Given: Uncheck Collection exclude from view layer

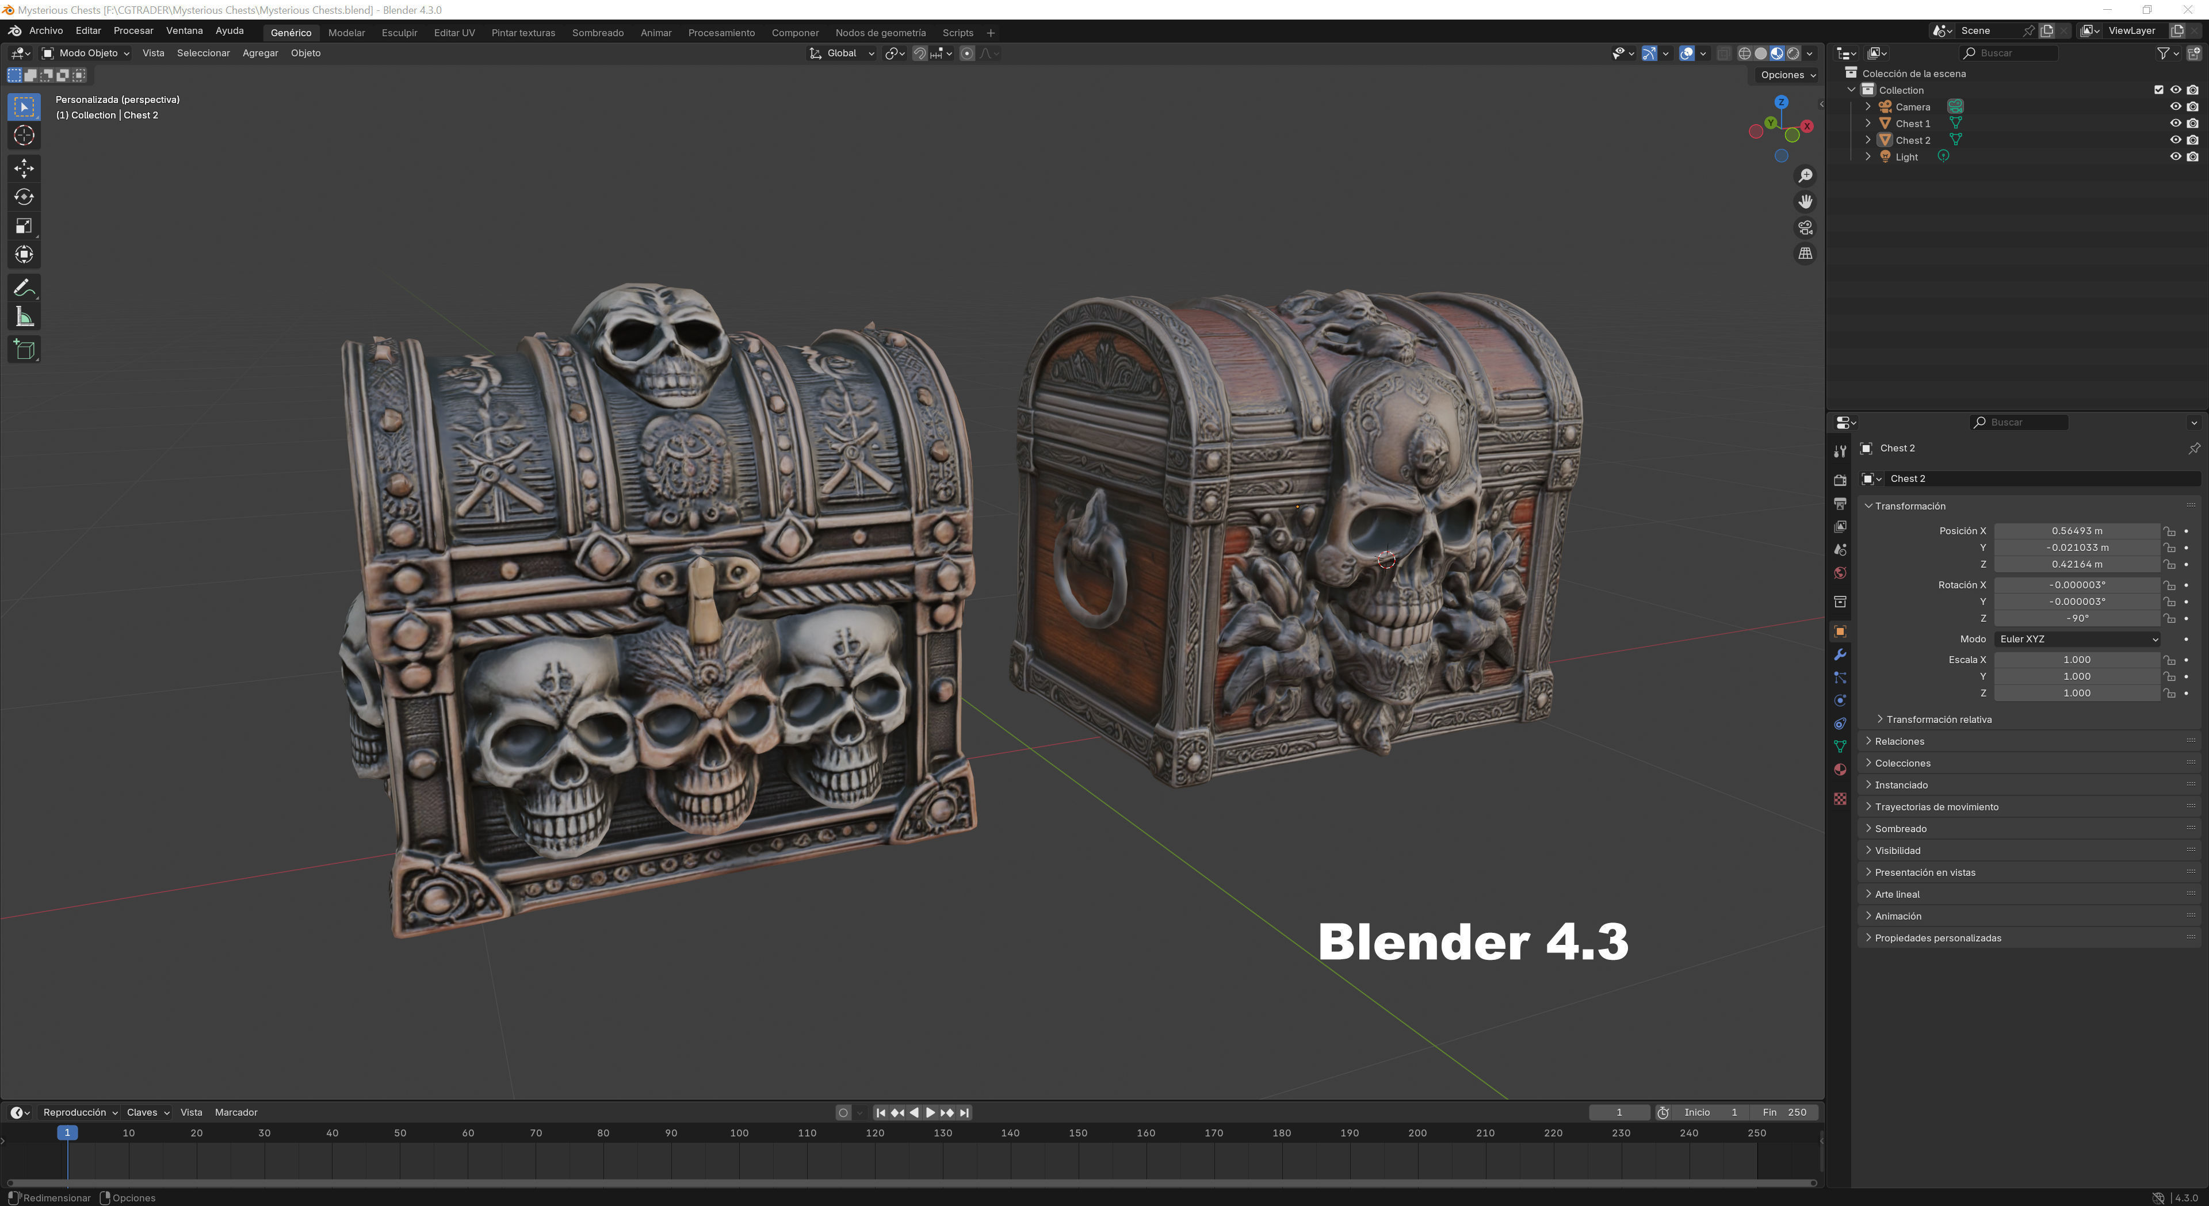Looking at the screenshot, I should tap(2160, 90).
